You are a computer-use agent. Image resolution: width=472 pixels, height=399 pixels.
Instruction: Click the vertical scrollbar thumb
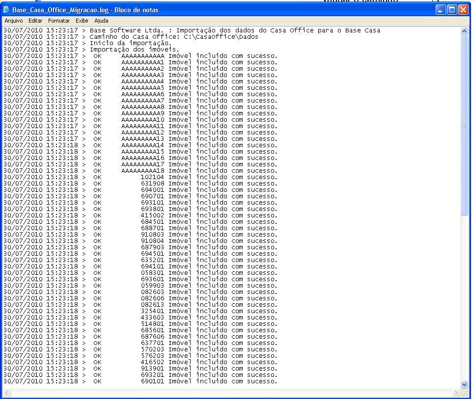pos(465,125)
